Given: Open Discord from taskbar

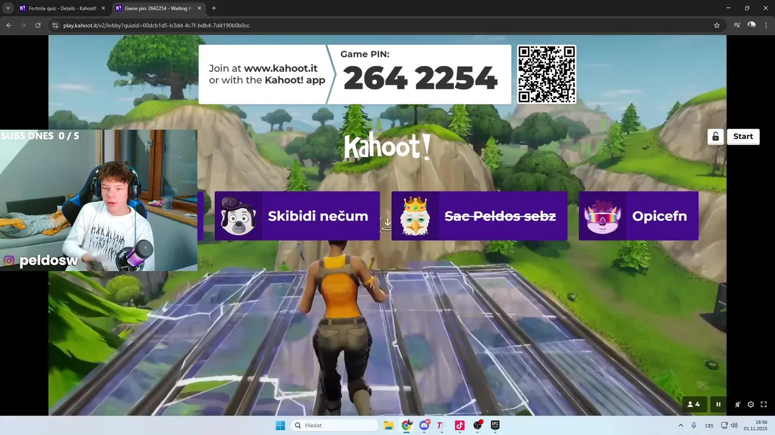Looking at the screenshot, I should click(x=424, y=425).
